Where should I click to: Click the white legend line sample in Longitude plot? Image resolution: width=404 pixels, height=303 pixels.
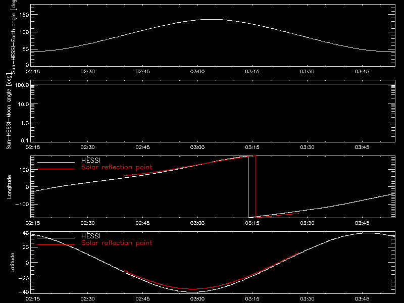[56, 162]
